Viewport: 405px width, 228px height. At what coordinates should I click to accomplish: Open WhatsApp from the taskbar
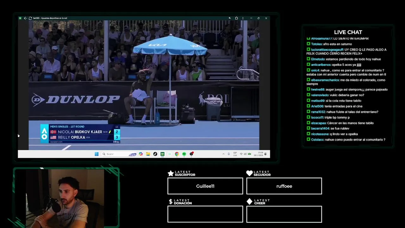pos(170,154)
